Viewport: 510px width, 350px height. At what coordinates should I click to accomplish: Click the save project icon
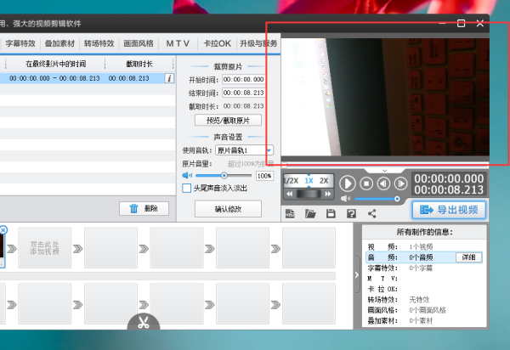[x=331, y=213]
